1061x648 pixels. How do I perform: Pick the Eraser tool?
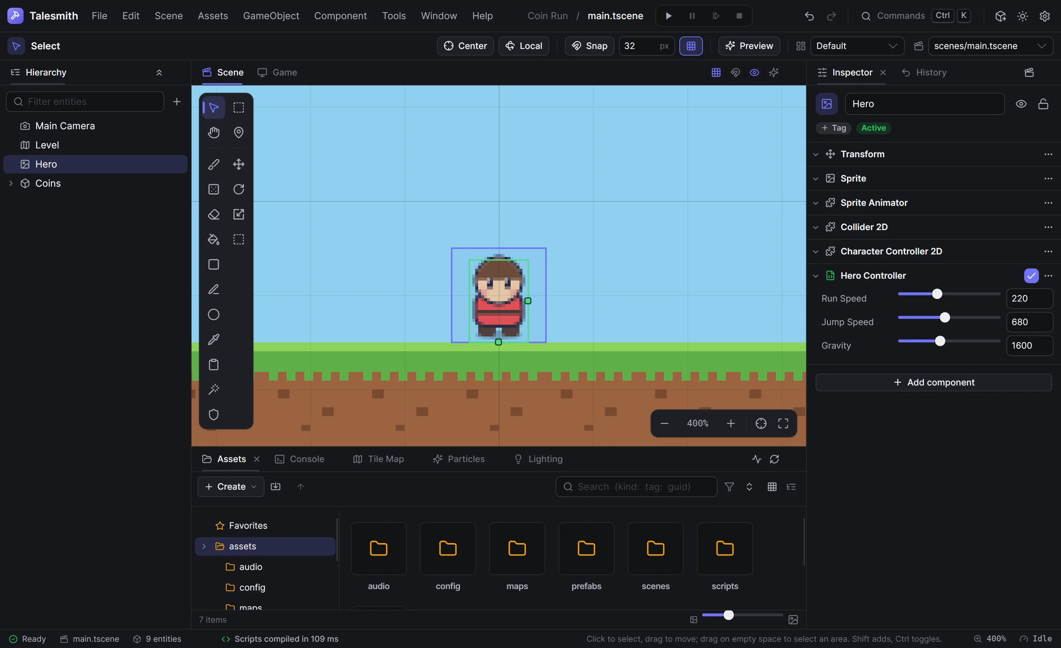tap(214, 214)
